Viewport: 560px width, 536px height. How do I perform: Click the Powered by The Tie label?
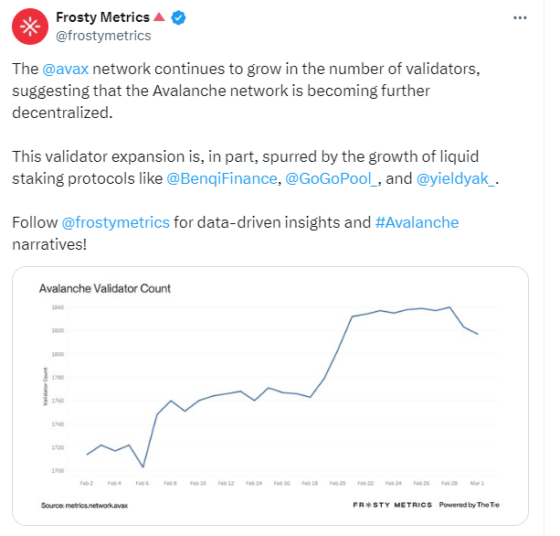[469, 505]
